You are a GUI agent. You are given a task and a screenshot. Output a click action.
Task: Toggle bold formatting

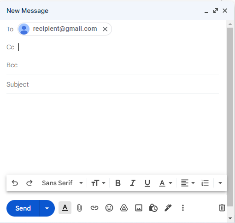point(118,183)
